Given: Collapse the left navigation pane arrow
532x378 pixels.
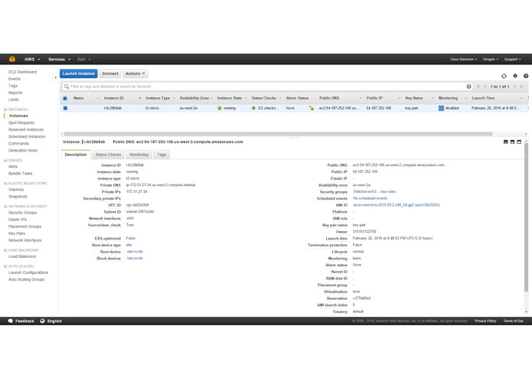Looking at the screenshot, I should [56, 77].
